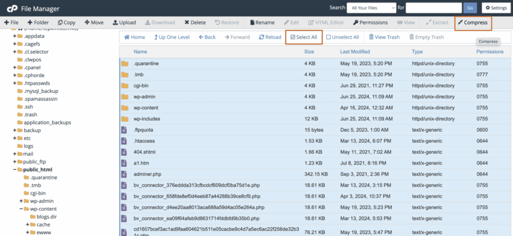Click the cgi-bin folder icon in file list

[125, 86]
